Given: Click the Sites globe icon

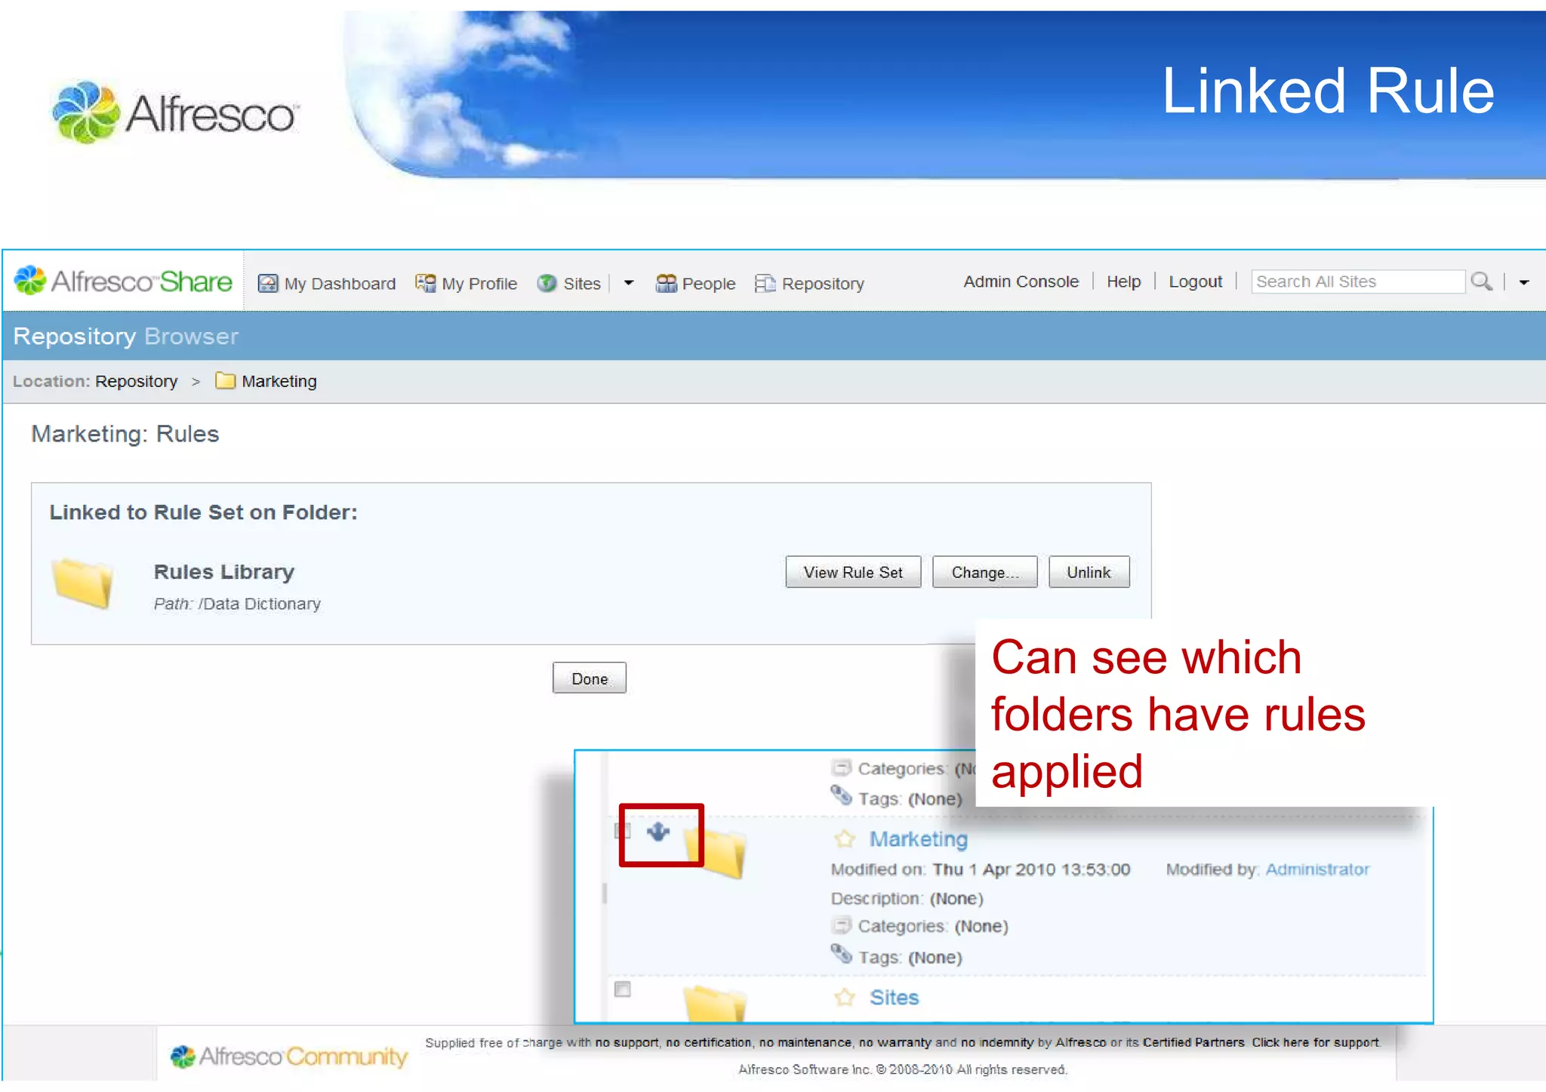Looking at the screenshot, I should click(x=547, y=283).
